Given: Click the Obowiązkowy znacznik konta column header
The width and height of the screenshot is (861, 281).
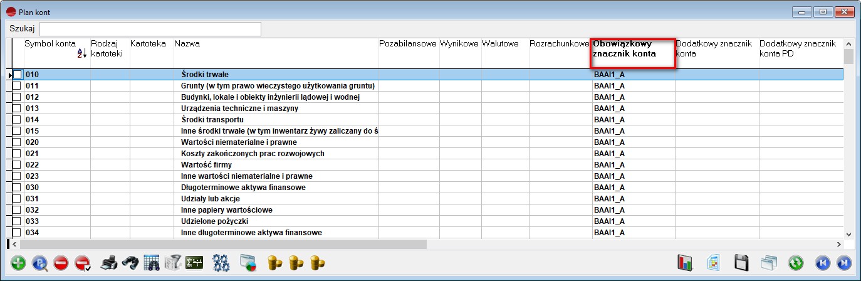Looking at the screenshot, I should point(633,49).
